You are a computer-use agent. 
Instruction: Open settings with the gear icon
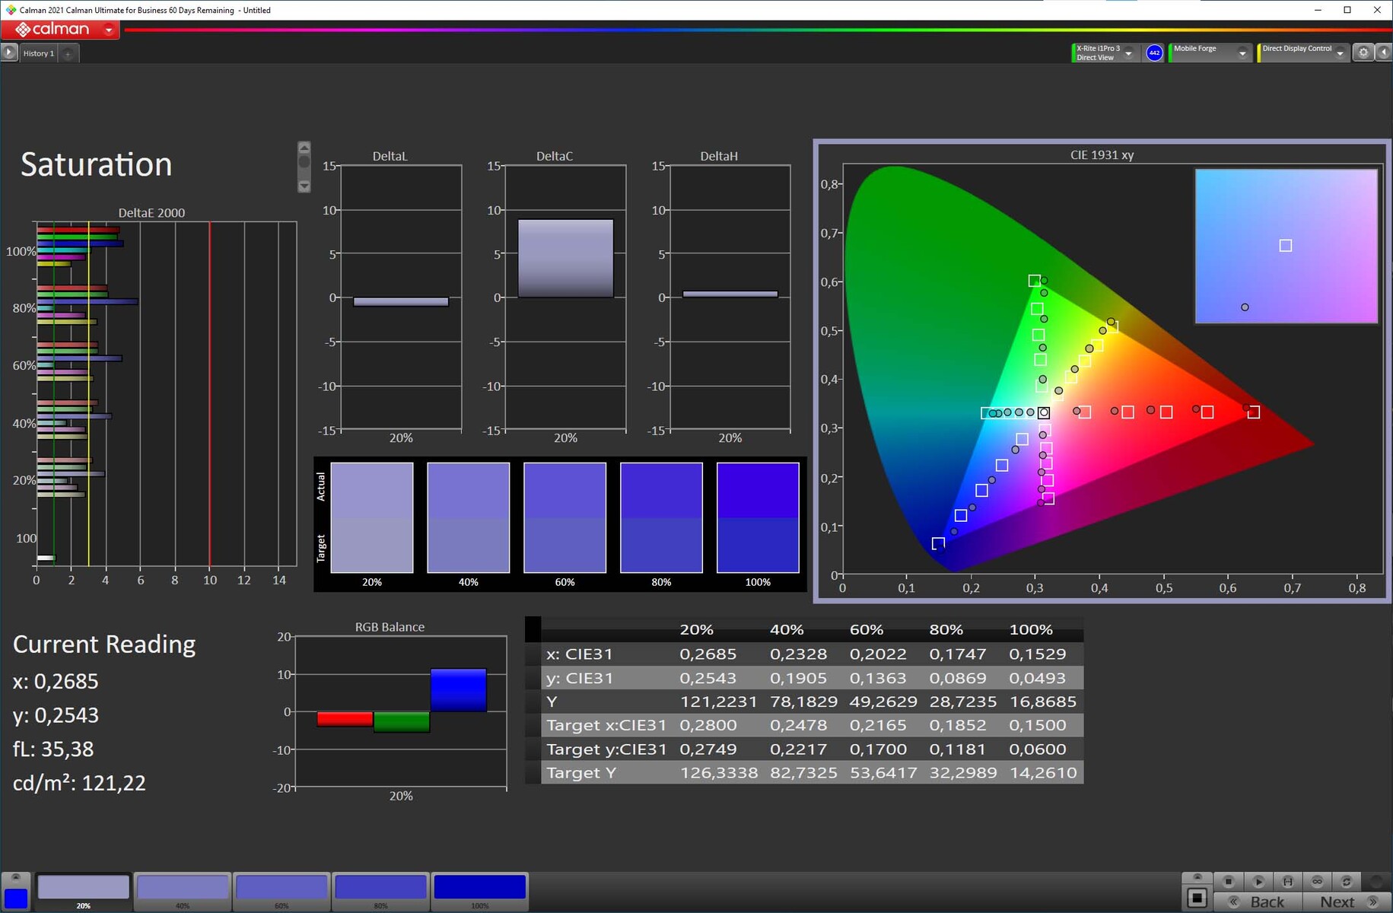(1363, 52)
